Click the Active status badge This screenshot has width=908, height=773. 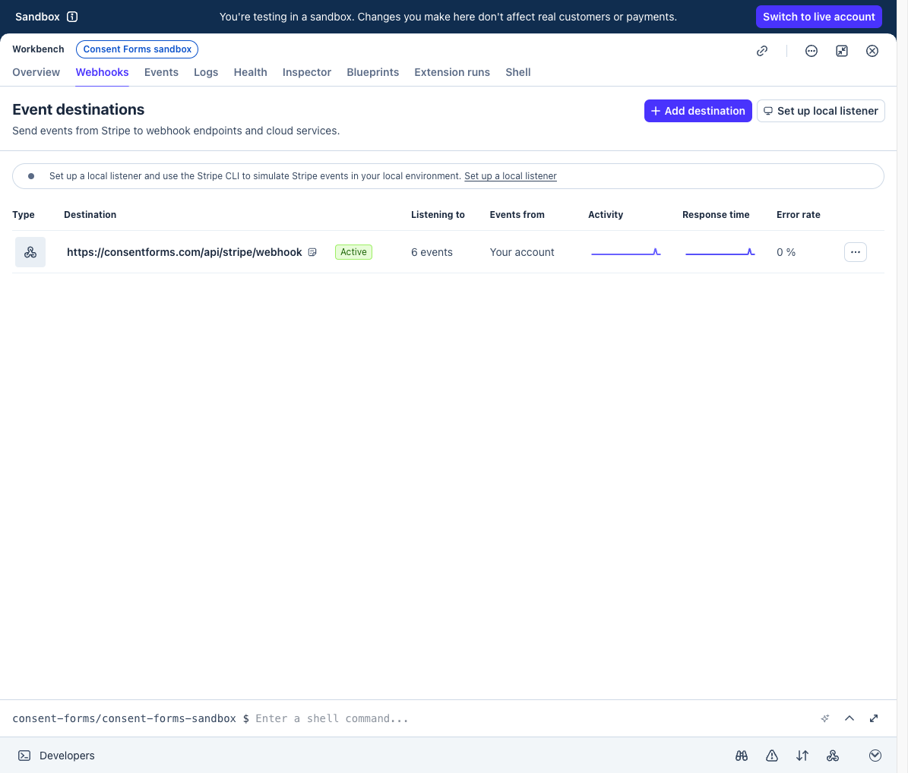[x=353, y=252]
